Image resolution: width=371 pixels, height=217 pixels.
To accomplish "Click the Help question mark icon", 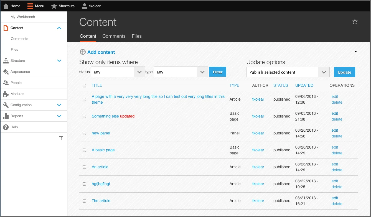I will 6,127.
